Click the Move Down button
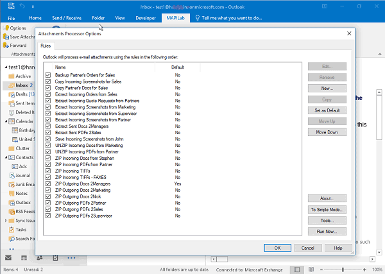The width and height of the screenshot is (385, 274). (x=327, y=132)
